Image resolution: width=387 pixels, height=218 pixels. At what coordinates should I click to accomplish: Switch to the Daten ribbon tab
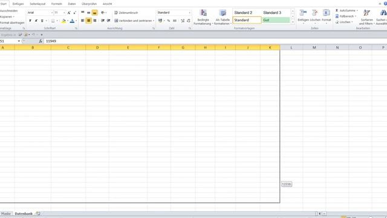tap(72, 4)
